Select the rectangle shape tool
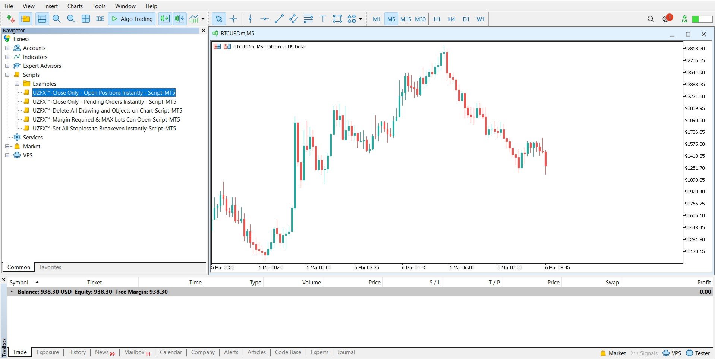 tap(337, 19)
